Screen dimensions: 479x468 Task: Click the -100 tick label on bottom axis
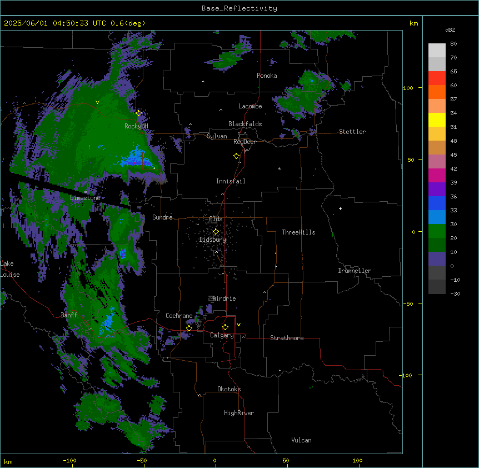pyautogui.click(x=69, y=460)
